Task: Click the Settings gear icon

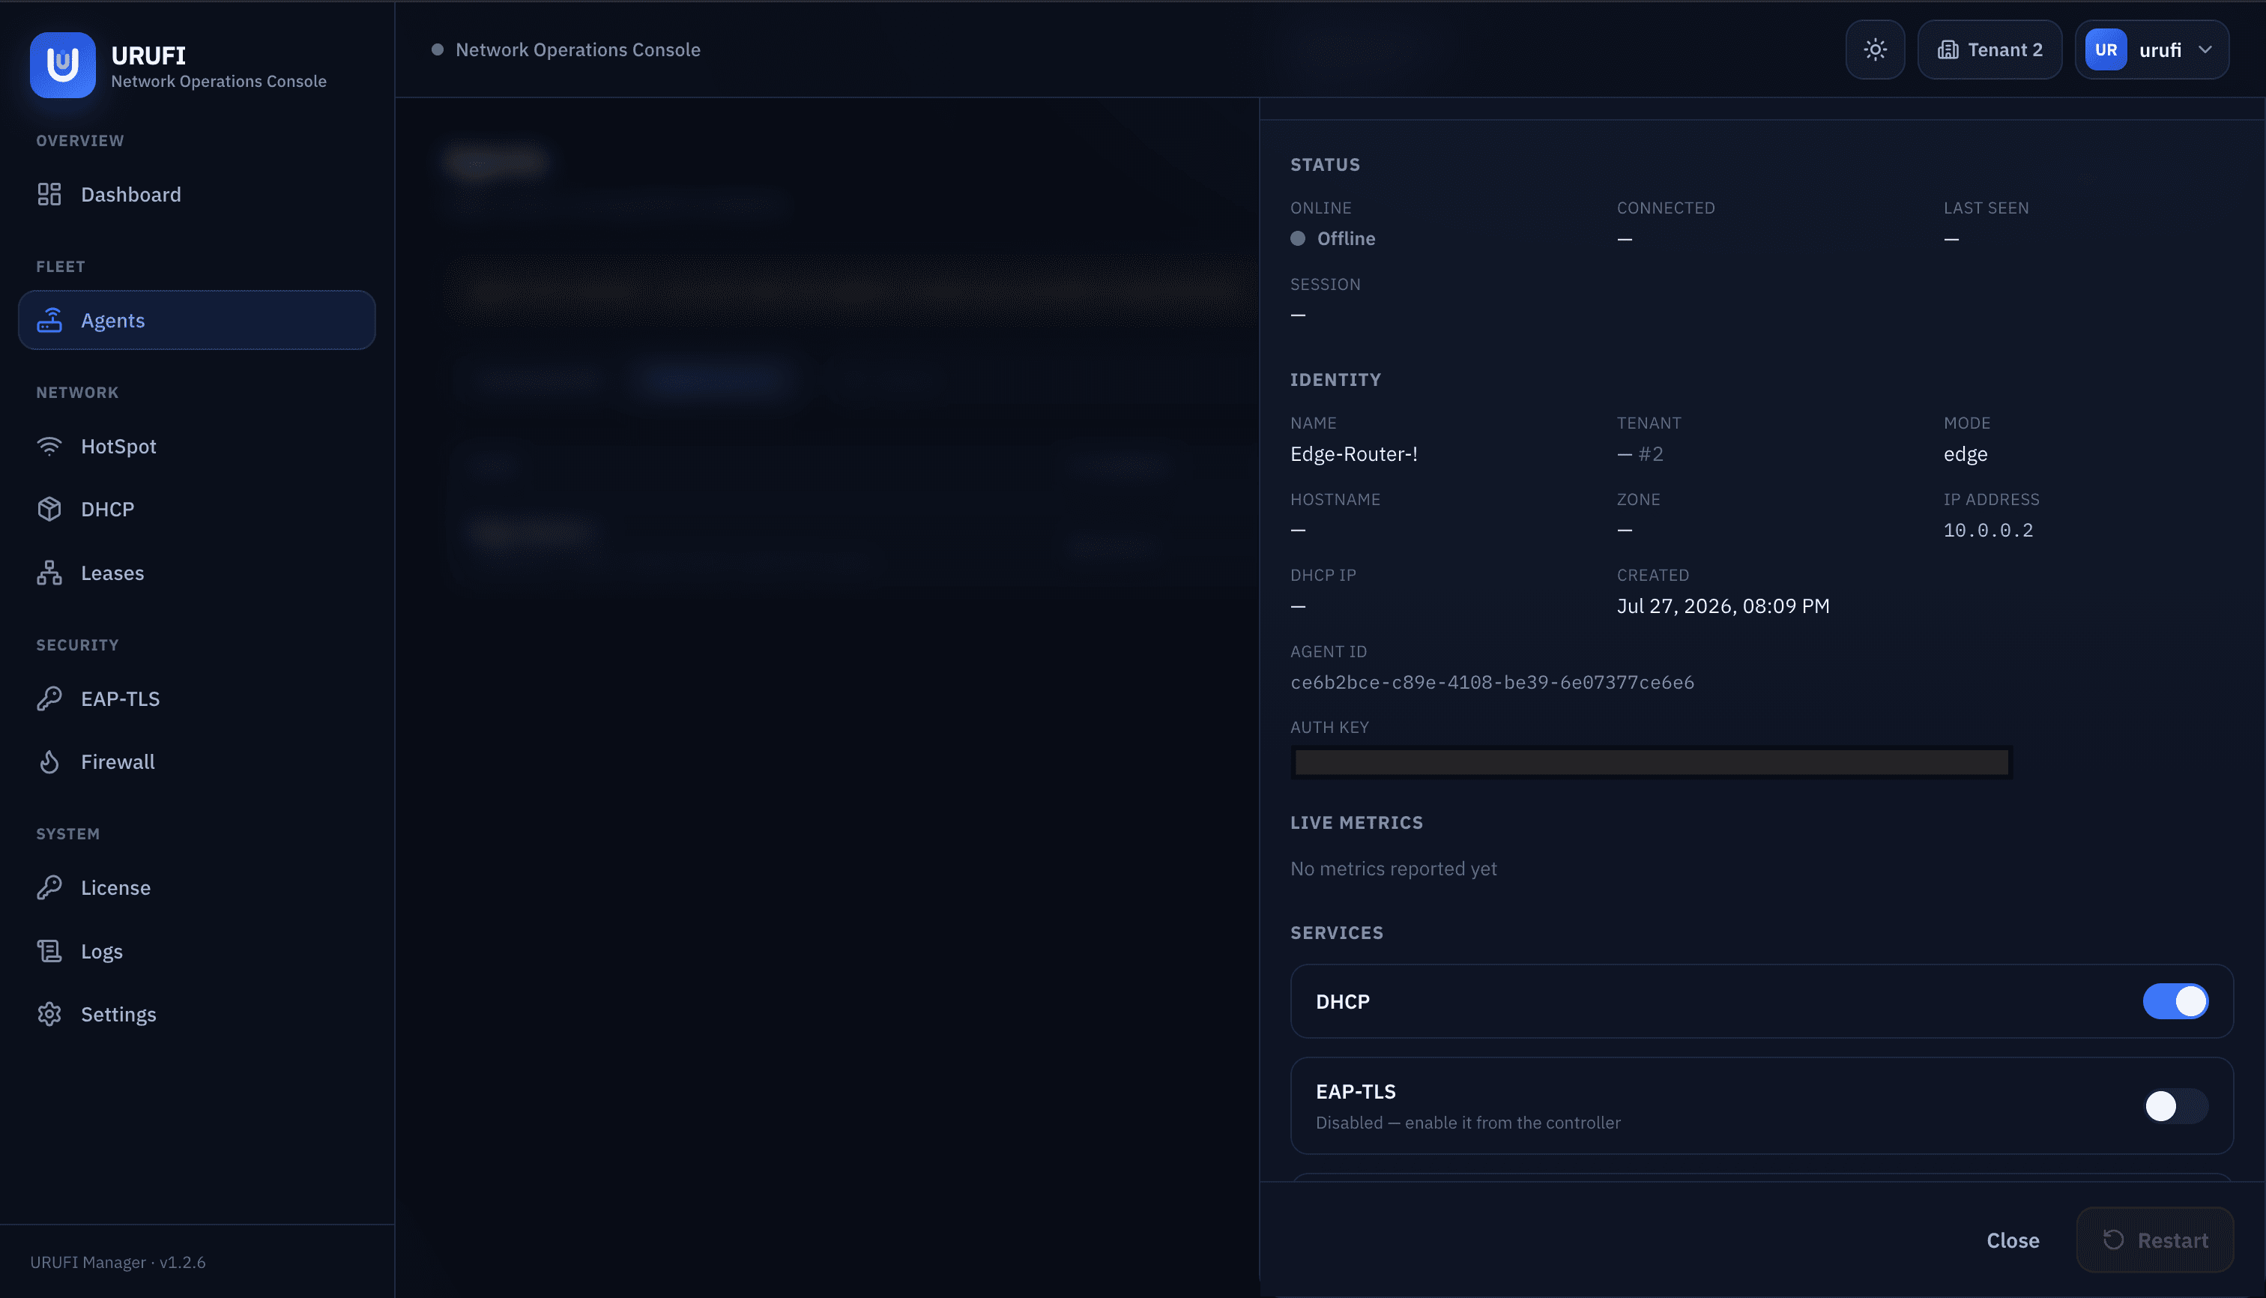Action: pos(49,1015)
